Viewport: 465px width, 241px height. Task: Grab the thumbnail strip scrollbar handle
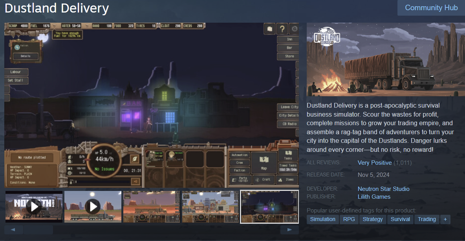click(38, 230)
